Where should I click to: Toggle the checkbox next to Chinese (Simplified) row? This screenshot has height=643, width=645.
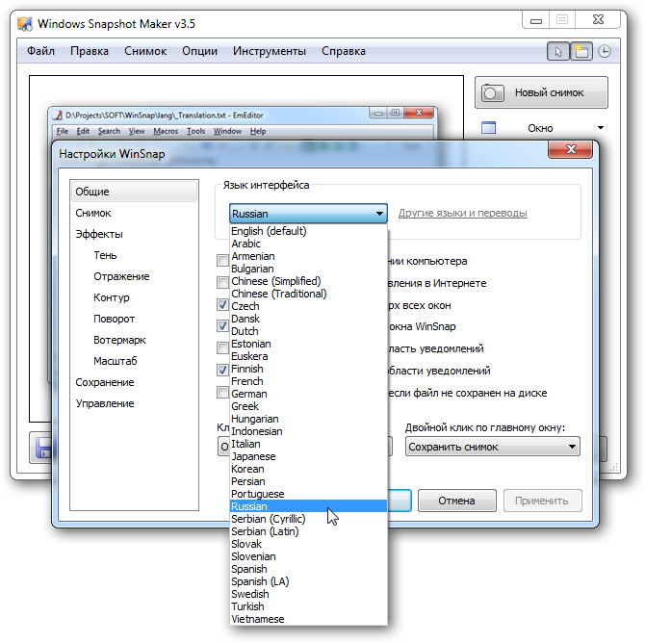222,282
